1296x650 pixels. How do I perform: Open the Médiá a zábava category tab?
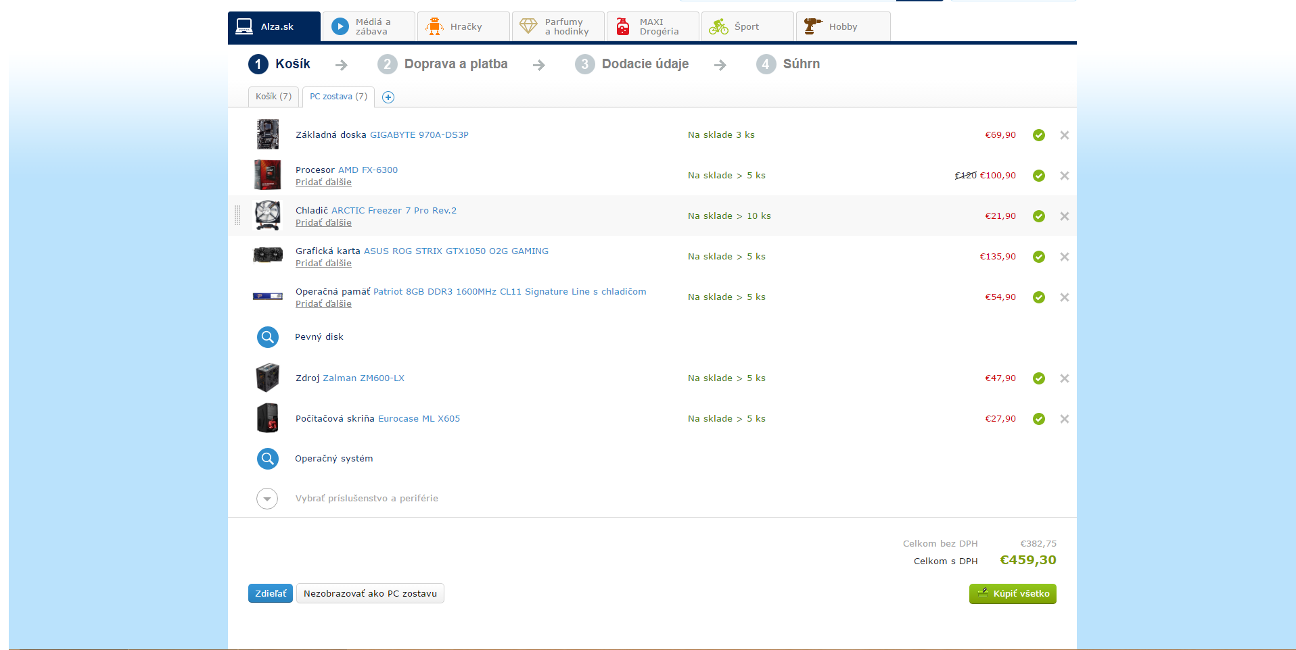(x=369, y=26)
